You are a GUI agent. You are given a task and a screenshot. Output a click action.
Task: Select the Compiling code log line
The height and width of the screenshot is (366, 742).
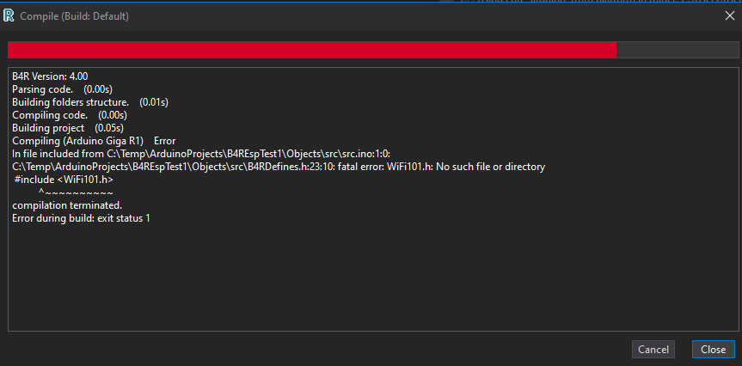tap(69, 115)
